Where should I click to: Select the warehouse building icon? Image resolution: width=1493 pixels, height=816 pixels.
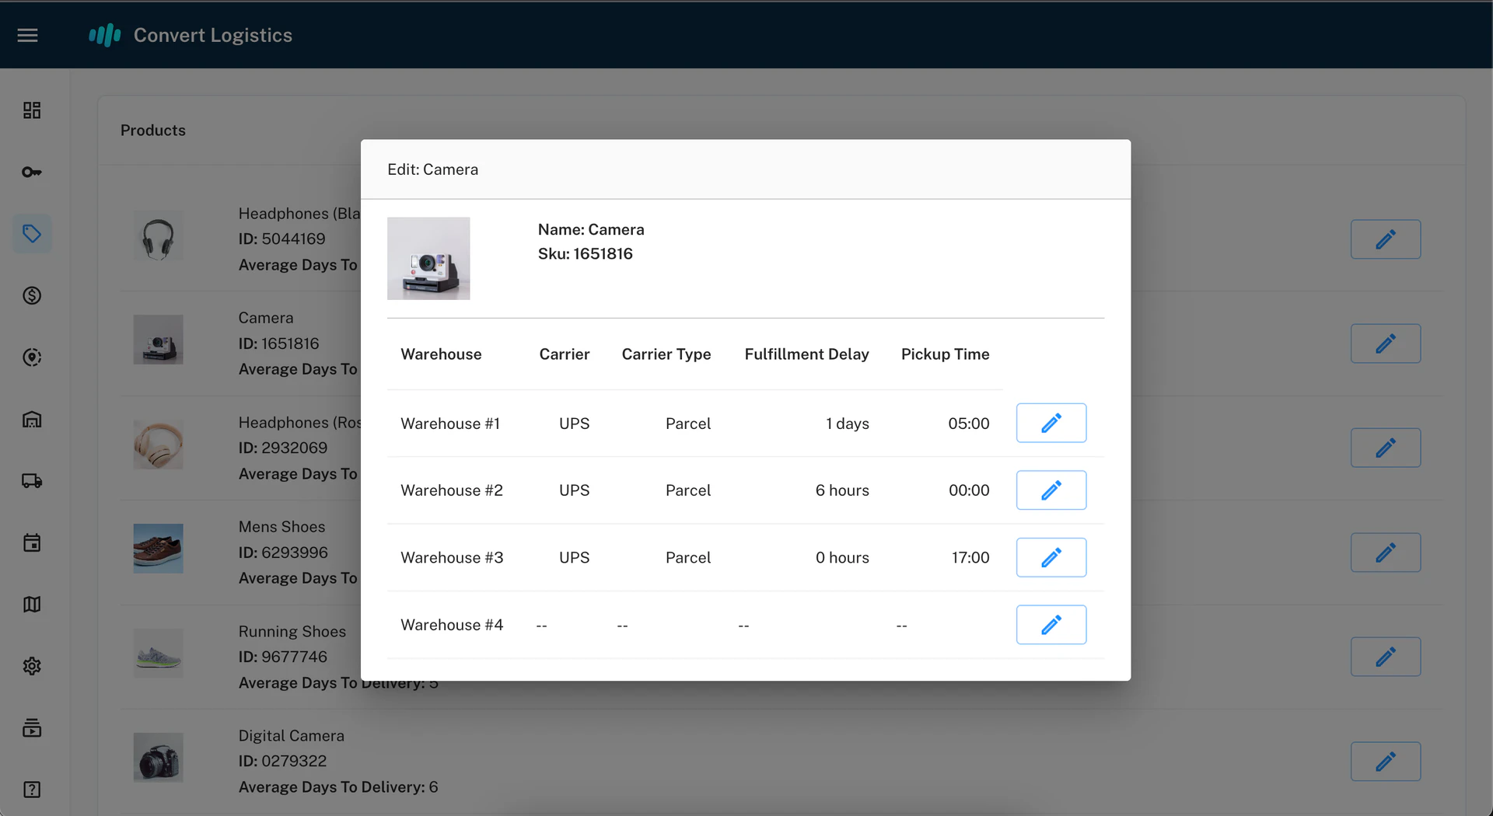tap(32, 420)
